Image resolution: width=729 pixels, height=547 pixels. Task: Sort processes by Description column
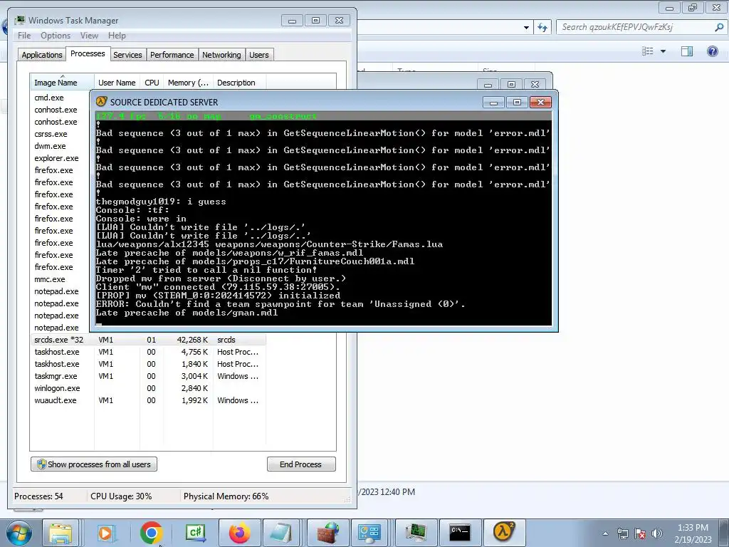coord(239,83)
